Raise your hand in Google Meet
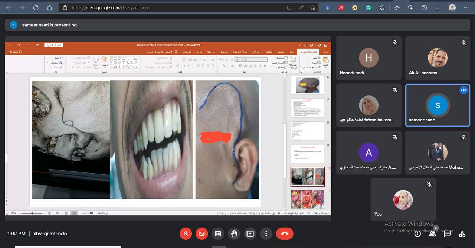Image resolution: width=475 pixels, height=248 pixels. [x=234, y=234]
